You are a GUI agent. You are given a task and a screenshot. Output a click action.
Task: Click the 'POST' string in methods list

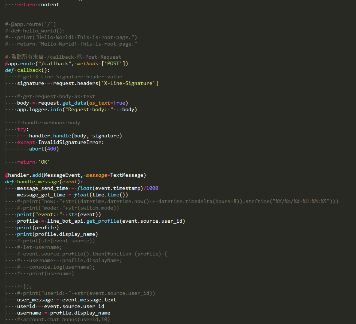click(x=113, y=64)
